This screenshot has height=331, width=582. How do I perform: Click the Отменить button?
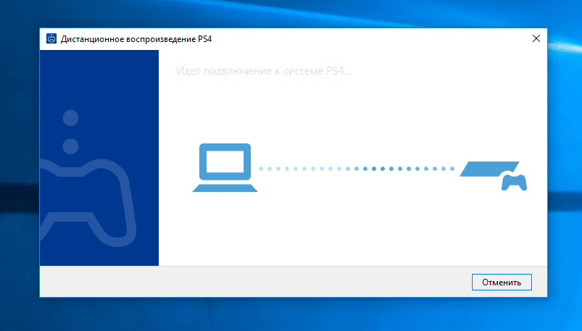tap(502, 282)
